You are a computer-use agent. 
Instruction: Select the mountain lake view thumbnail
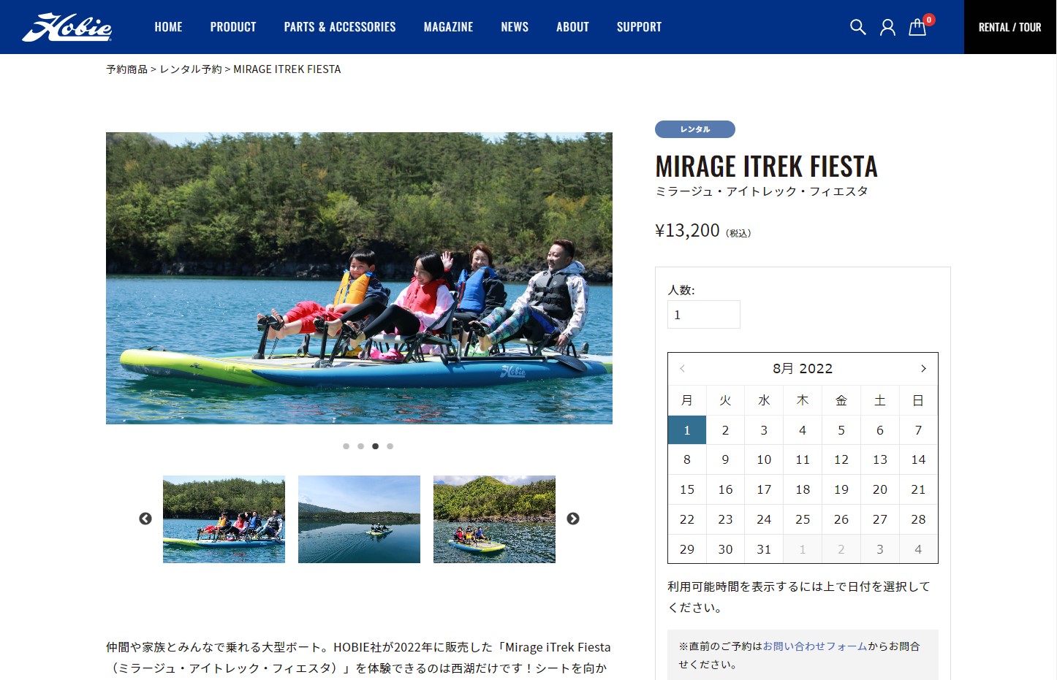(359, 519)
